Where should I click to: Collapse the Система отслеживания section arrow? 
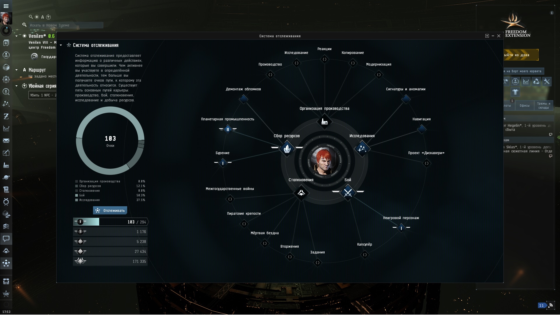pos(61,45)
